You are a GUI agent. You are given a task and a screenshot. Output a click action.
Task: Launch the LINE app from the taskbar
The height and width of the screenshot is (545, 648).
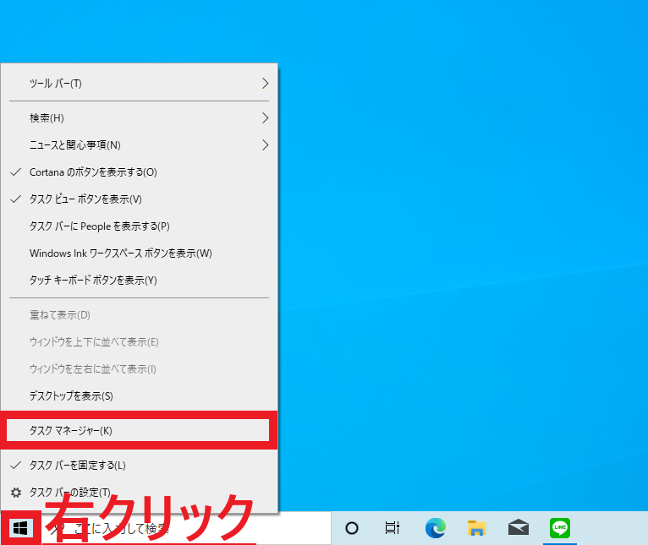tap(559, 529)
